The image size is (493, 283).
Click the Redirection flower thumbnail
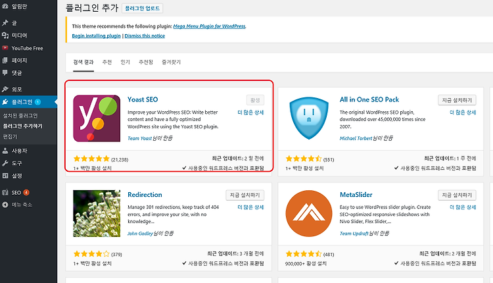pyautogui.click(x=97, y=213)
